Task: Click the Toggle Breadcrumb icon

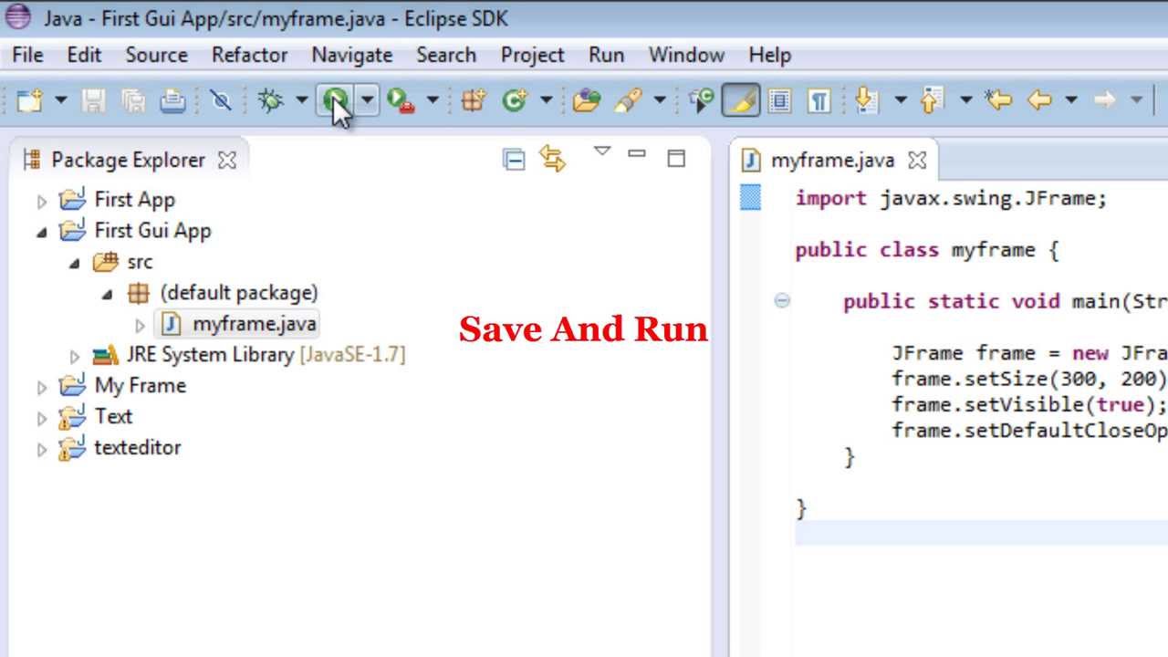Action: click(702, 99)
